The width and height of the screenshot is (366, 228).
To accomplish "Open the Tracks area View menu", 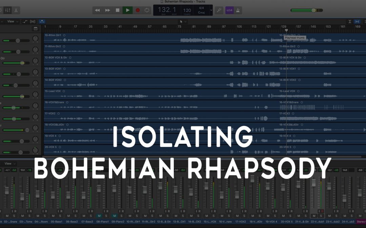I will 13,21.
